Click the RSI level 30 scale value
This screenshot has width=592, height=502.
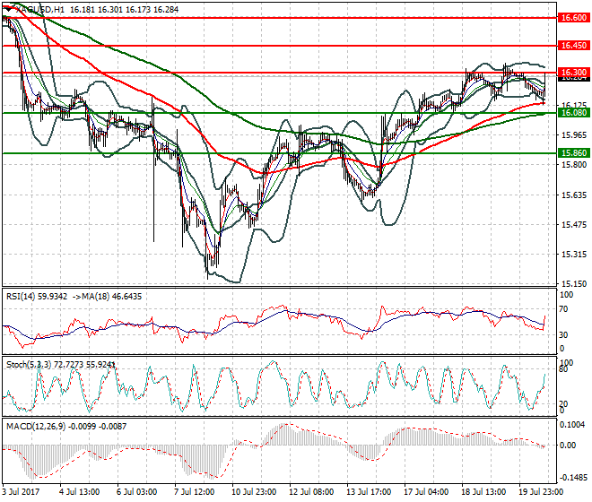pyautogui.click(x=563, y=335)
